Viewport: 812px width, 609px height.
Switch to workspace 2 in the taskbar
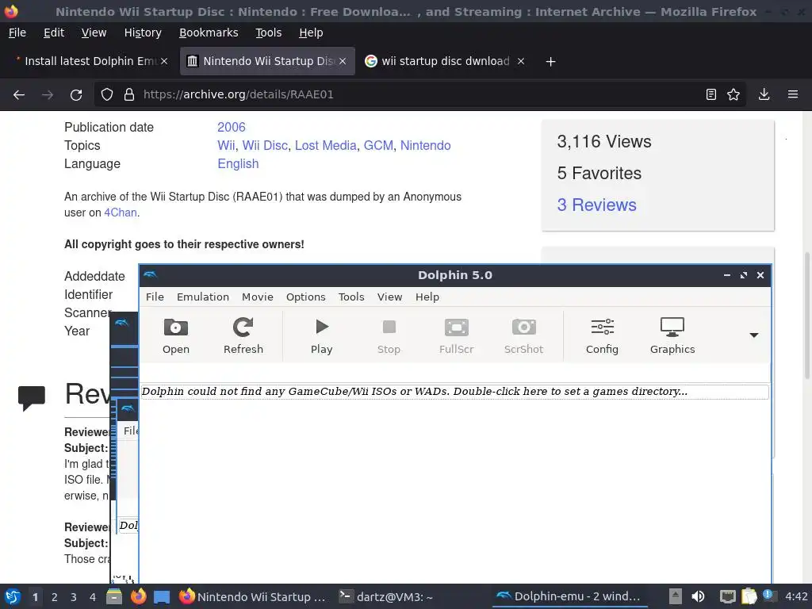pyautogui.click(x=55, y=597)
